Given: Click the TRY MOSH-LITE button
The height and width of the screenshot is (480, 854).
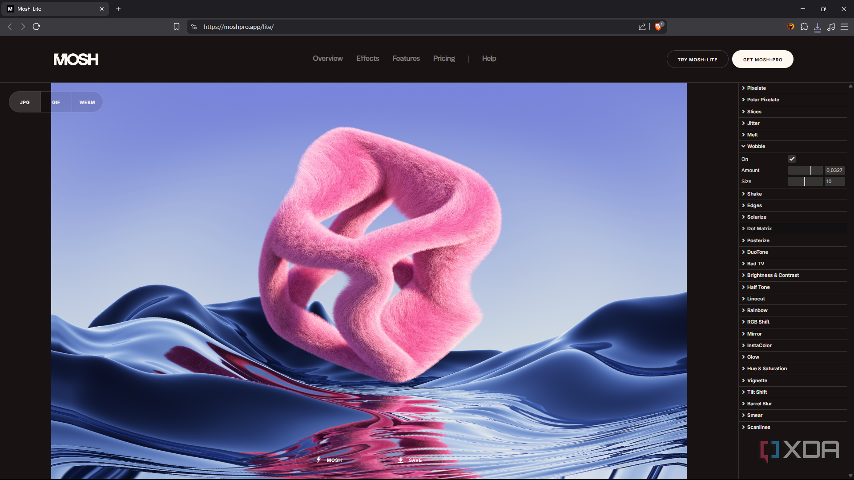Looking at the screenshot, I should tap(697, 59).
